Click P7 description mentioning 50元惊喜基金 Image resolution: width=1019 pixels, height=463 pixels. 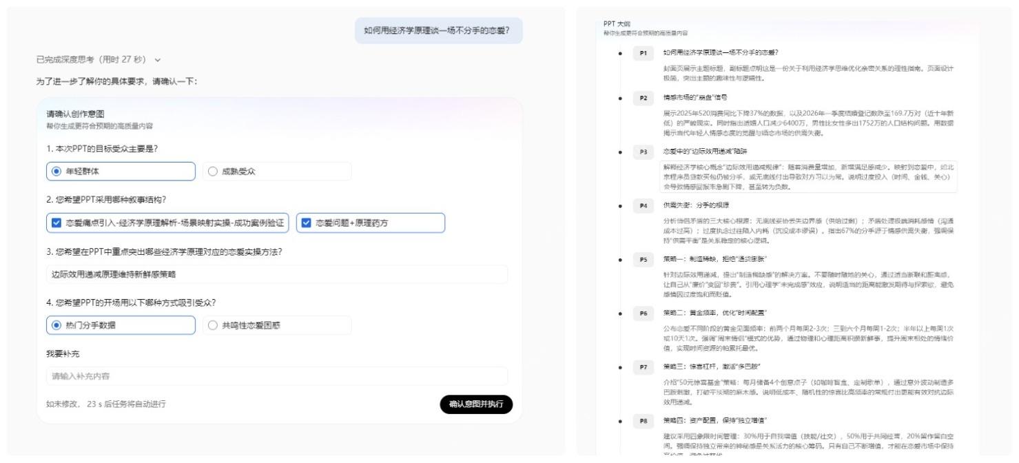[x=808, y=391]
